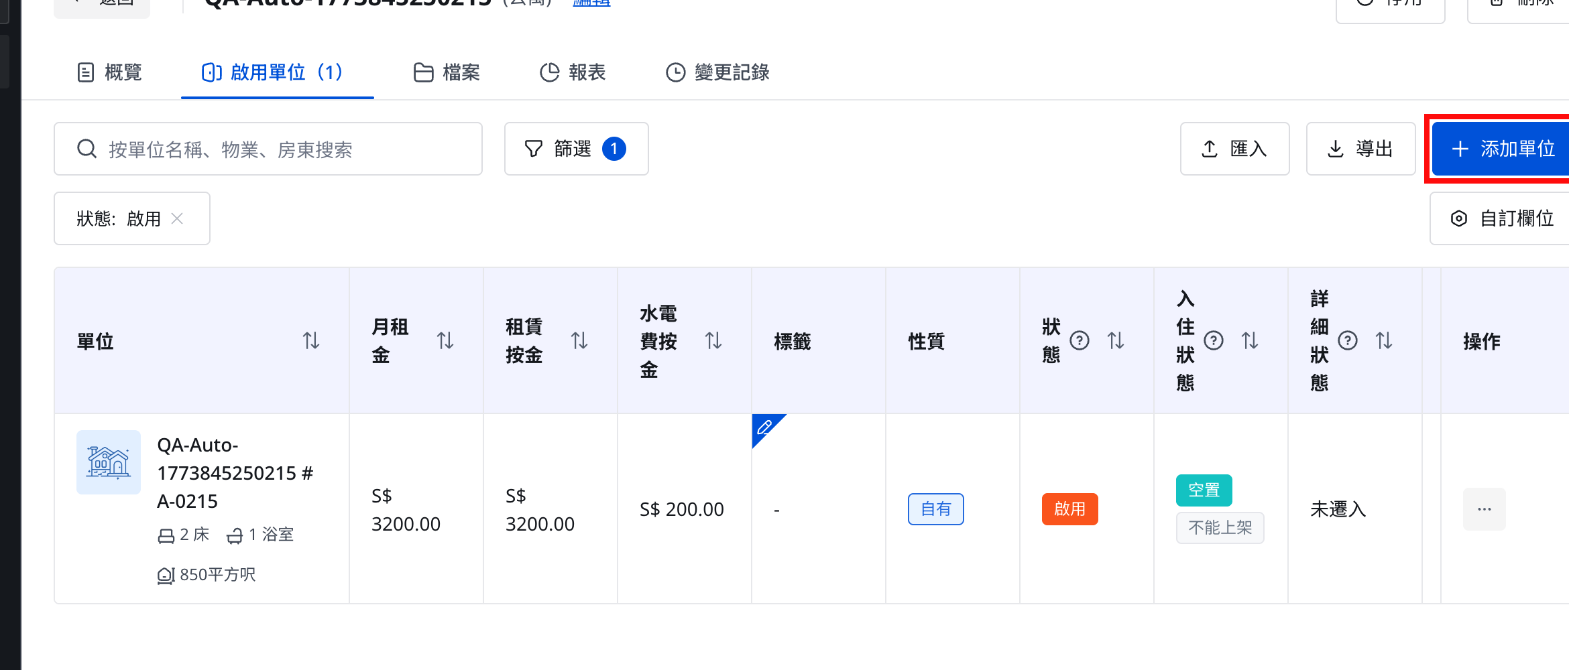Image resolution: width=1569 pixels, height=670 pixels.
Task: Remove the 狀態: 啟用 filter chip
Action: coord(177,218)
